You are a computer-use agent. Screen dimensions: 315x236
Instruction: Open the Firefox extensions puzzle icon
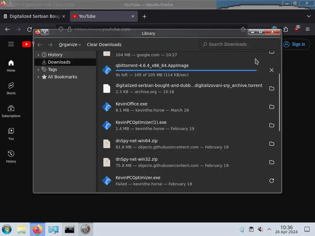pyautogui.click(x=286, y=29)
